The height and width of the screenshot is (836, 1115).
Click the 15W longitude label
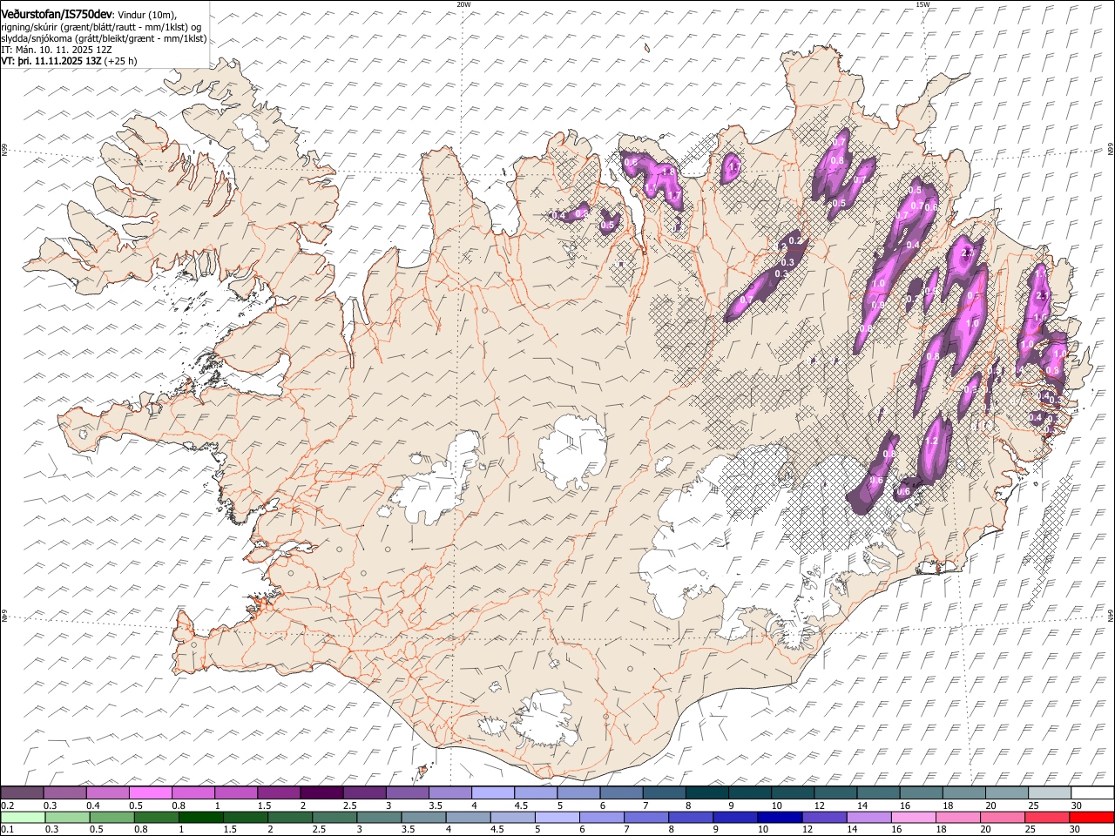pyautogui.click(x=922, y=4)
